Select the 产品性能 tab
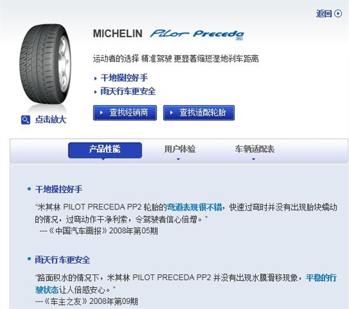 pos(105,151)
